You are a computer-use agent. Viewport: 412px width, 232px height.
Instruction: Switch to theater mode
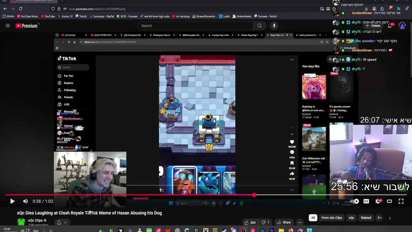tap(389, 201)
